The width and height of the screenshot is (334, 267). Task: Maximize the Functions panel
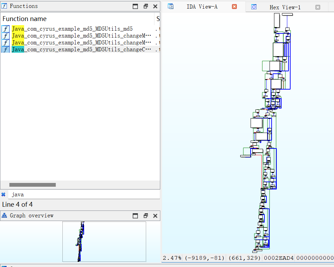tap(135, 7)
